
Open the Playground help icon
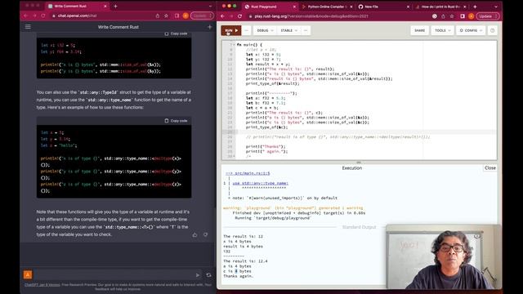click(x=492, y=30)
